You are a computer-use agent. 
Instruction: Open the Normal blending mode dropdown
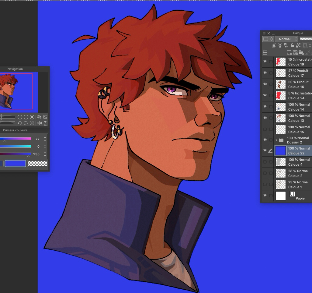[286, 39]
